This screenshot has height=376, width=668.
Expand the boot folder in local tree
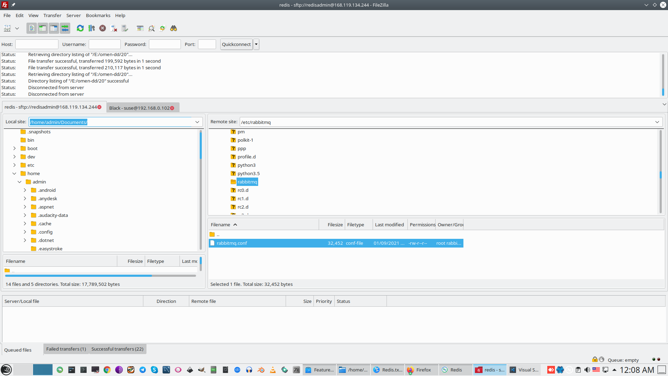point(14,148)
